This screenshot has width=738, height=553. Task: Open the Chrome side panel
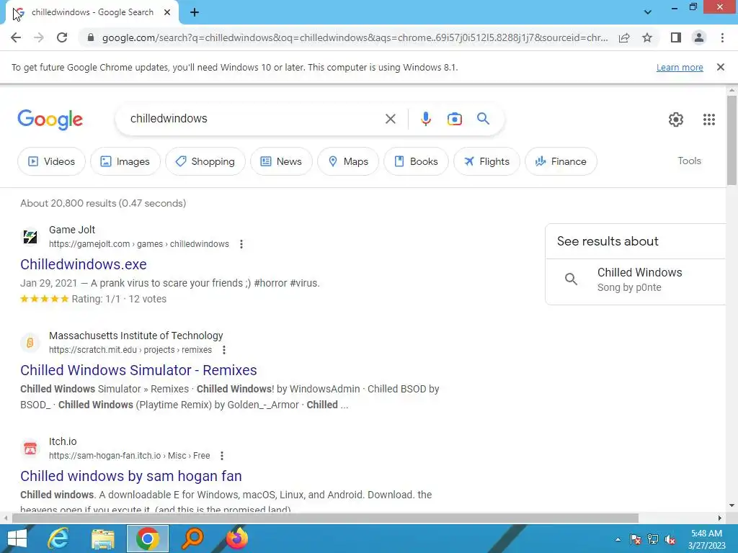click(676, 37)
